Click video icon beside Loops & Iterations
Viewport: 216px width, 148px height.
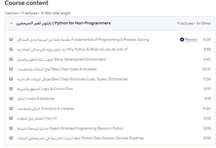click(11, 99)
